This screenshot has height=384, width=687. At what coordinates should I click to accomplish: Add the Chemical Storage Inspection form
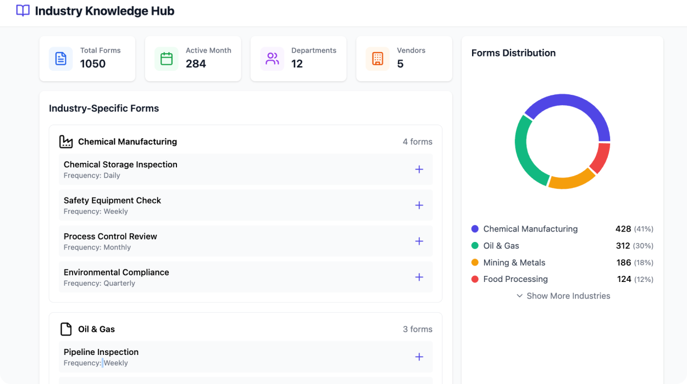pos(419,170)
